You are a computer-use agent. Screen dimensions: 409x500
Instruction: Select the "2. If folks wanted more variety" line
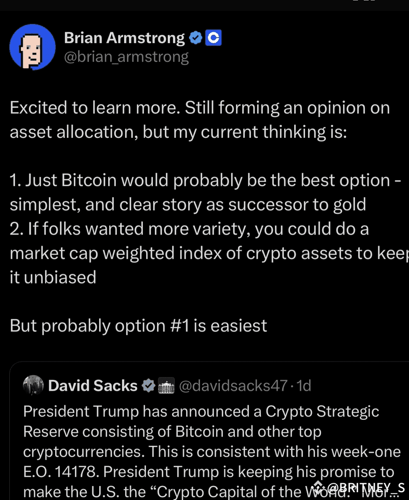(x=189, y=229)
